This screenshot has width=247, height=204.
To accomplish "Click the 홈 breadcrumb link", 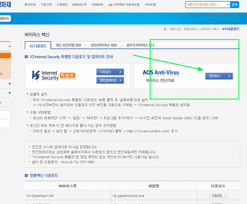I will [165, 29].
